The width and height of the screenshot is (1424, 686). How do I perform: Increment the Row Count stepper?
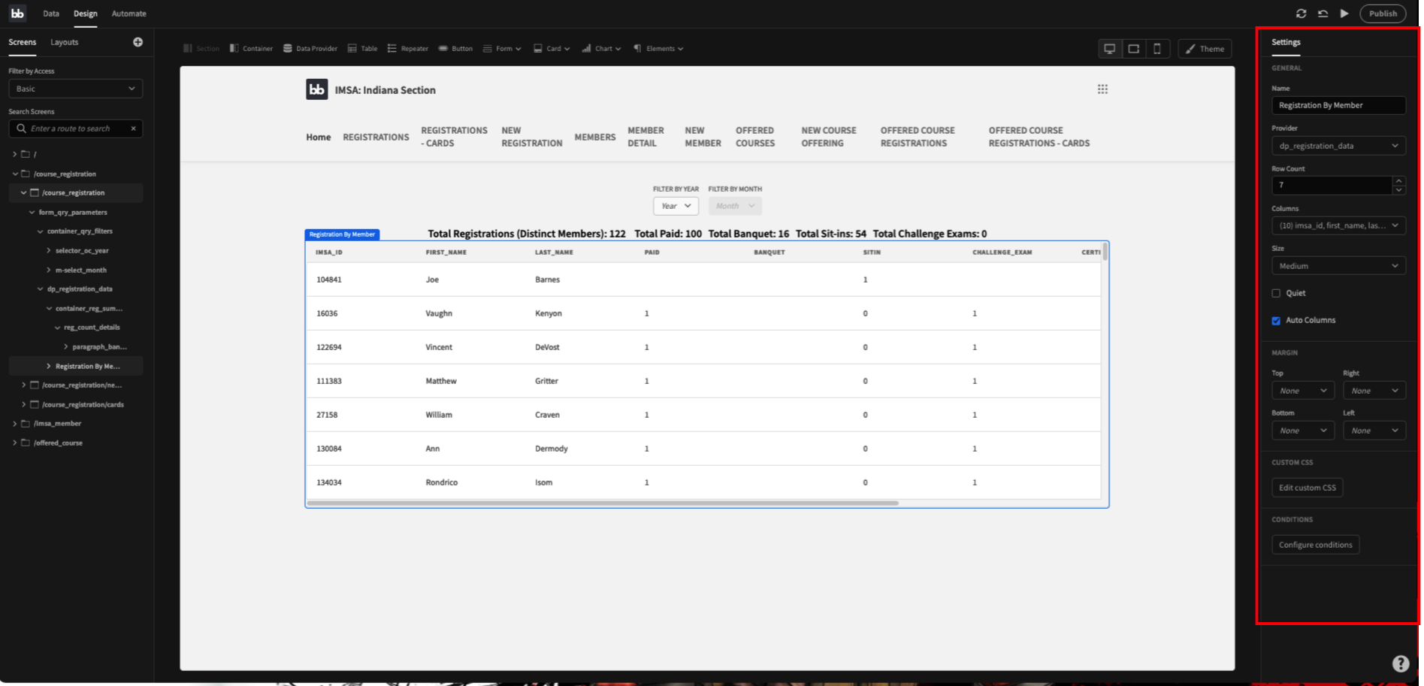coord(1399,180)
